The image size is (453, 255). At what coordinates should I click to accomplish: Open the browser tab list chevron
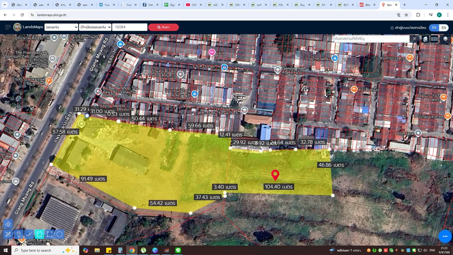point(5,5)
